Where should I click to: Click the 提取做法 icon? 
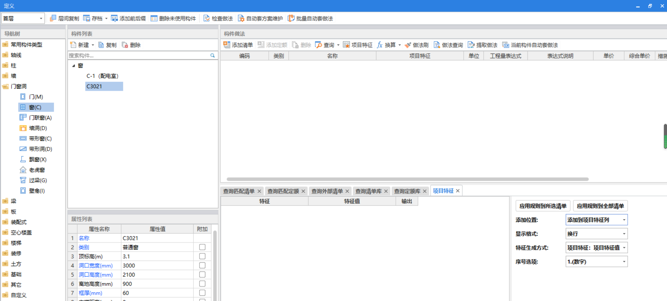click(471, 45)
